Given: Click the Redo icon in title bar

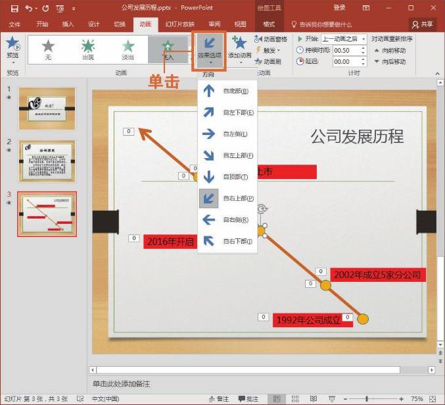Looking at the screenshot, I should (x=45, y=9).
